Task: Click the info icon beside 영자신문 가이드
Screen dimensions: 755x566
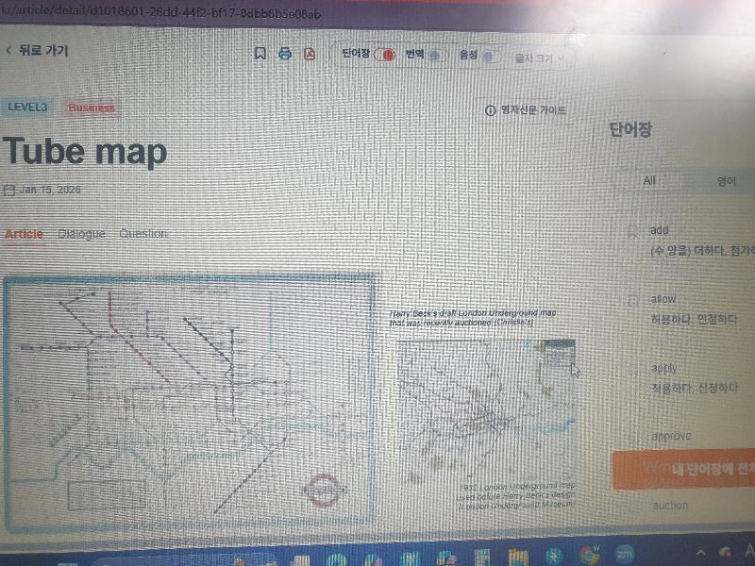Action: coord(490,110)
